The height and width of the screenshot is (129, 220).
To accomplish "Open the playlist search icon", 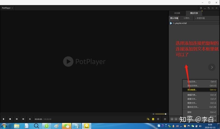I will click(x=148, y=119).
